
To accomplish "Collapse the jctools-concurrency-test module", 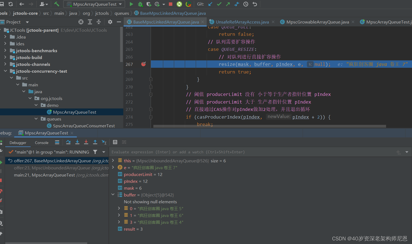I will click(x=5, y=71).
